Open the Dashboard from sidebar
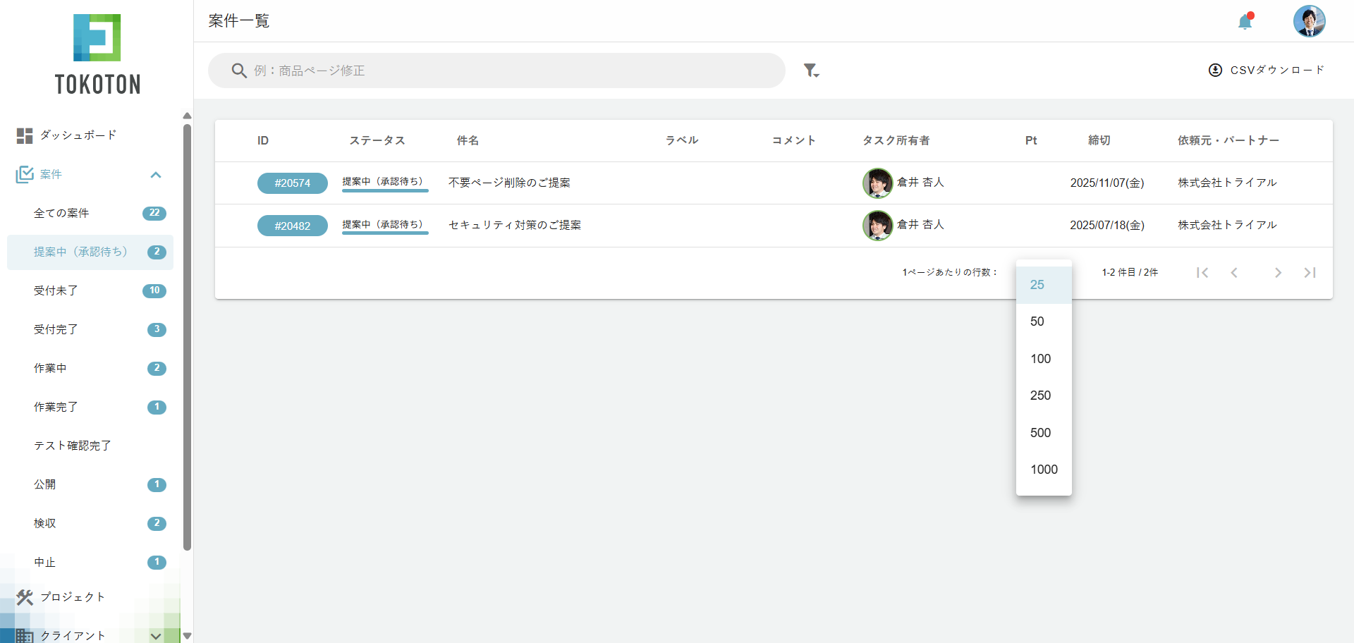The image size is (1354, 643). (x=78, y=135)
